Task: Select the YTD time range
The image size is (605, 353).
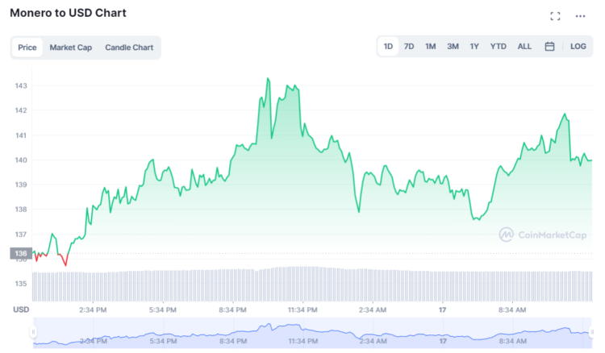Action: tap(499, 47)
